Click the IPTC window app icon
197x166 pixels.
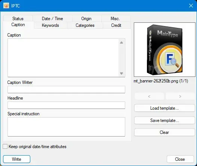tap(6, 6)
